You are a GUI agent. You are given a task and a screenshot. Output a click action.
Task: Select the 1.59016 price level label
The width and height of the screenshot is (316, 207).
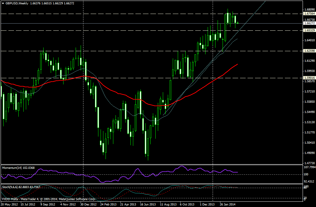[309, 78]
